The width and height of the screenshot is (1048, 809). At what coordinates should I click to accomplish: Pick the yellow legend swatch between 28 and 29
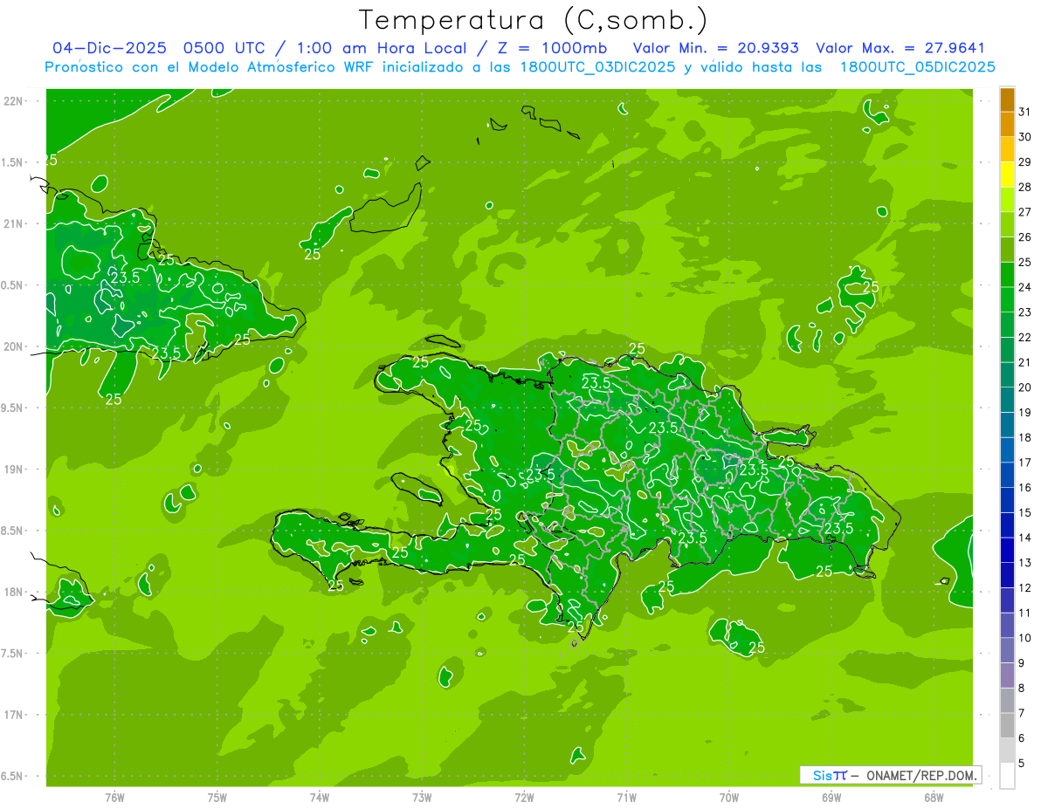pos(1007,175)
